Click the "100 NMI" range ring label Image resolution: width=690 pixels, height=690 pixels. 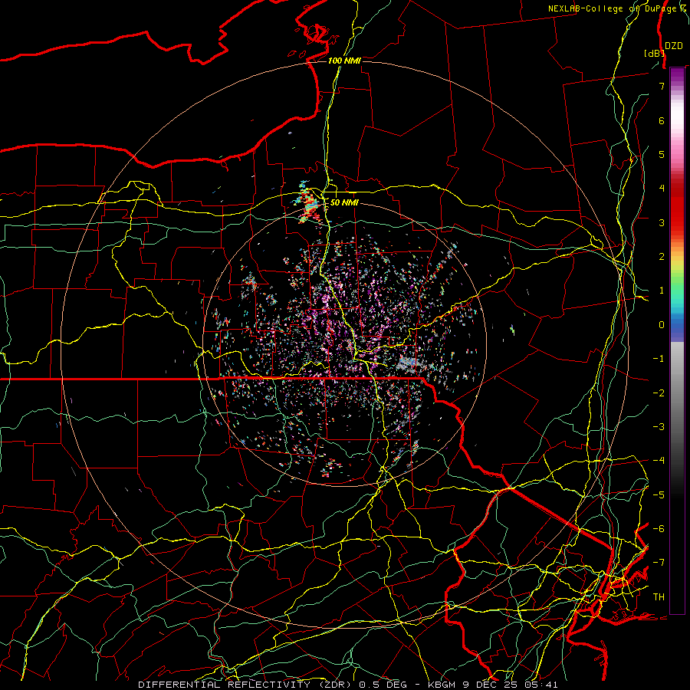344,61
